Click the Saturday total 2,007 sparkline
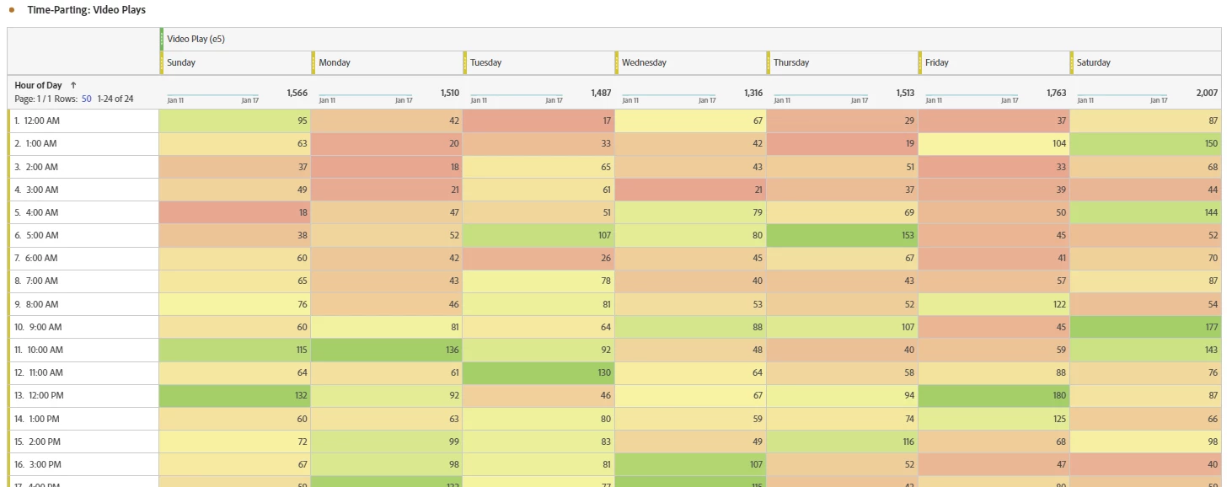This screenshot has width=1232, height=487. 1122,96
